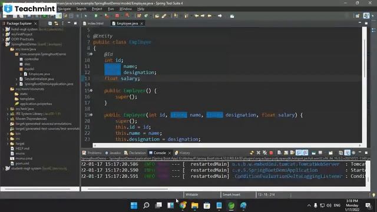
Task: Click the Collapse All icon in Package Explorer
Action: pyautogui.click(x=50, y=24)
